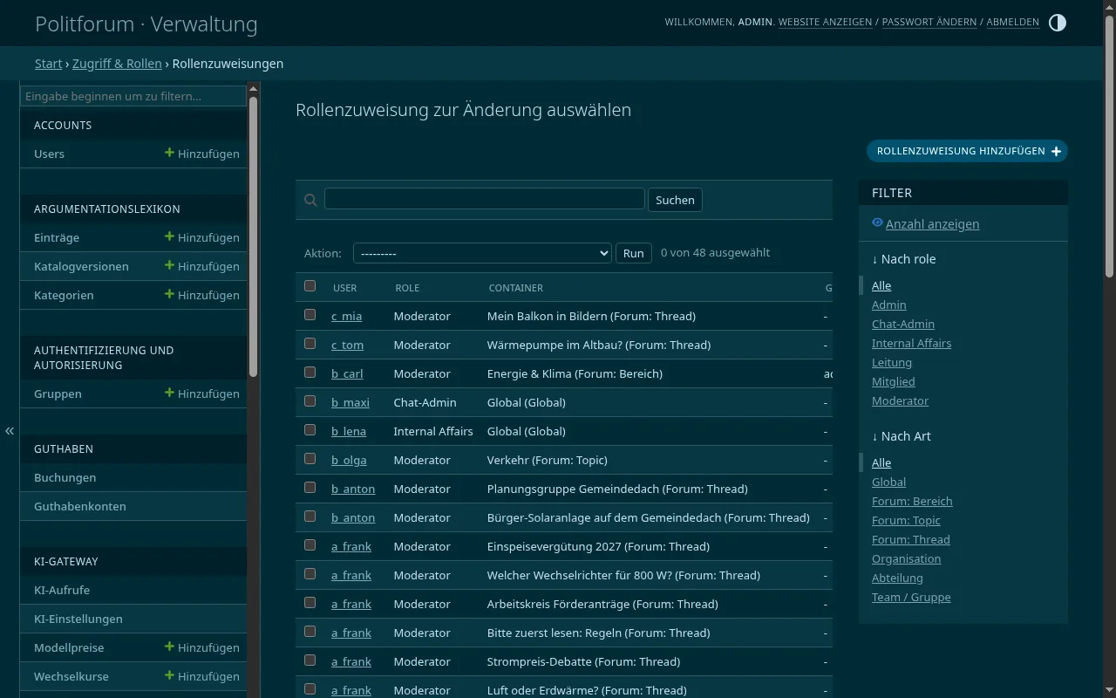Select the b_maxi Chat-Admin row checkbox

tap(310, 401)
